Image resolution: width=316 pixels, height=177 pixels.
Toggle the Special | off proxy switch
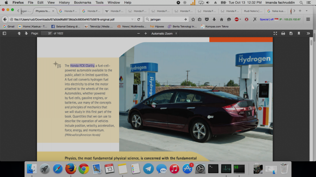(x=267, y=19)
